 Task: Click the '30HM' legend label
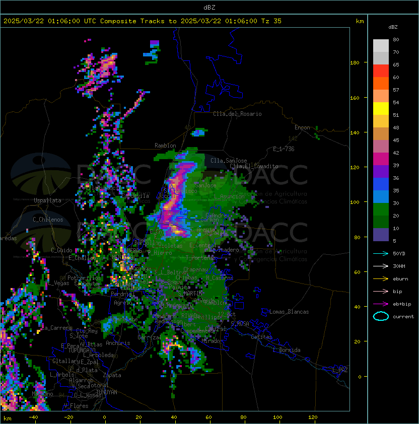point(399,266)
